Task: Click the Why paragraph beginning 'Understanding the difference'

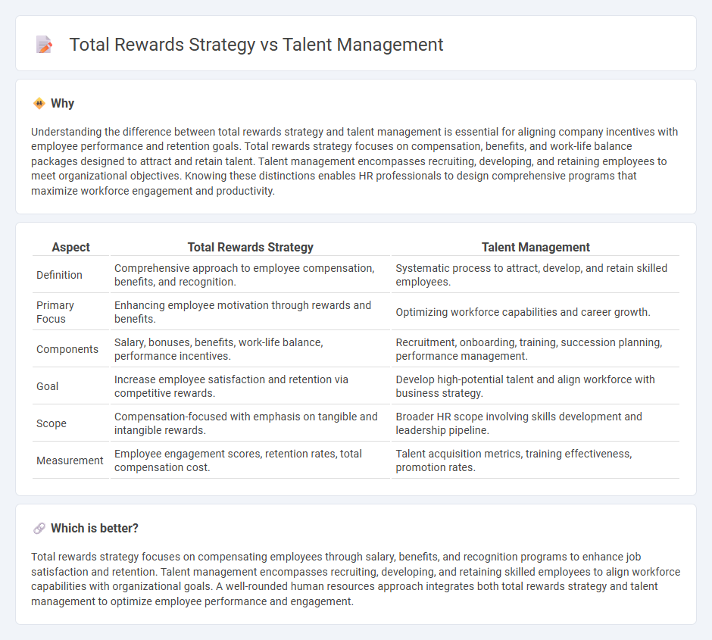Action: coord(354,161)
